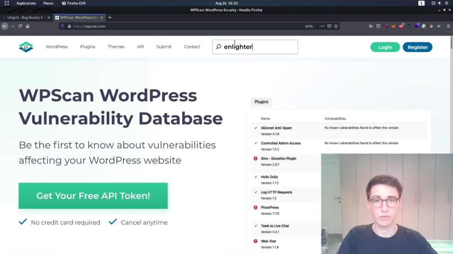Open the activities grid icon in the top panel

pyautogui.click(x=7, y=3)
